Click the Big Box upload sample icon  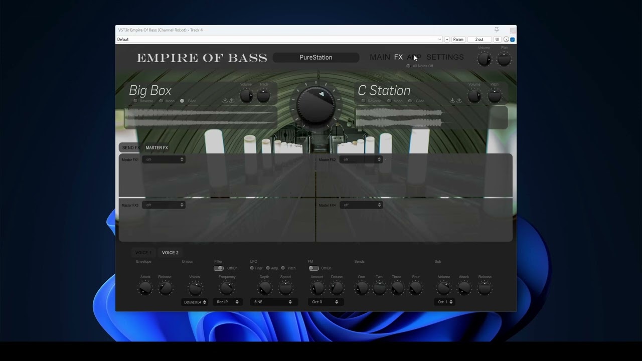pyautogui.click(x=231, y=100)
